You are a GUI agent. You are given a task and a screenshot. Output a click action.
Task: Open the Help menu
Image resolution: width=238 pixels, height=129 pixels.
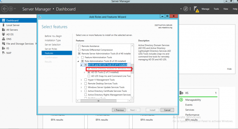235,9
